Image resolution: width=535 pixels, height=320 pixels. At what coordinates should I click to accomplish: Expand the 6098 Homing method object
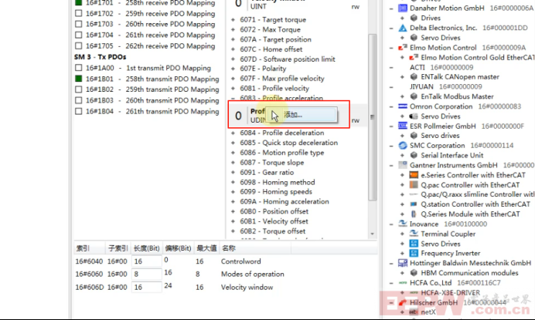coord(233,183)
